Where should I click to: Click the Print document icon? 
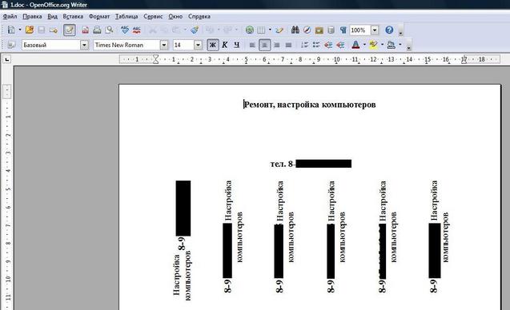point(97,30)
